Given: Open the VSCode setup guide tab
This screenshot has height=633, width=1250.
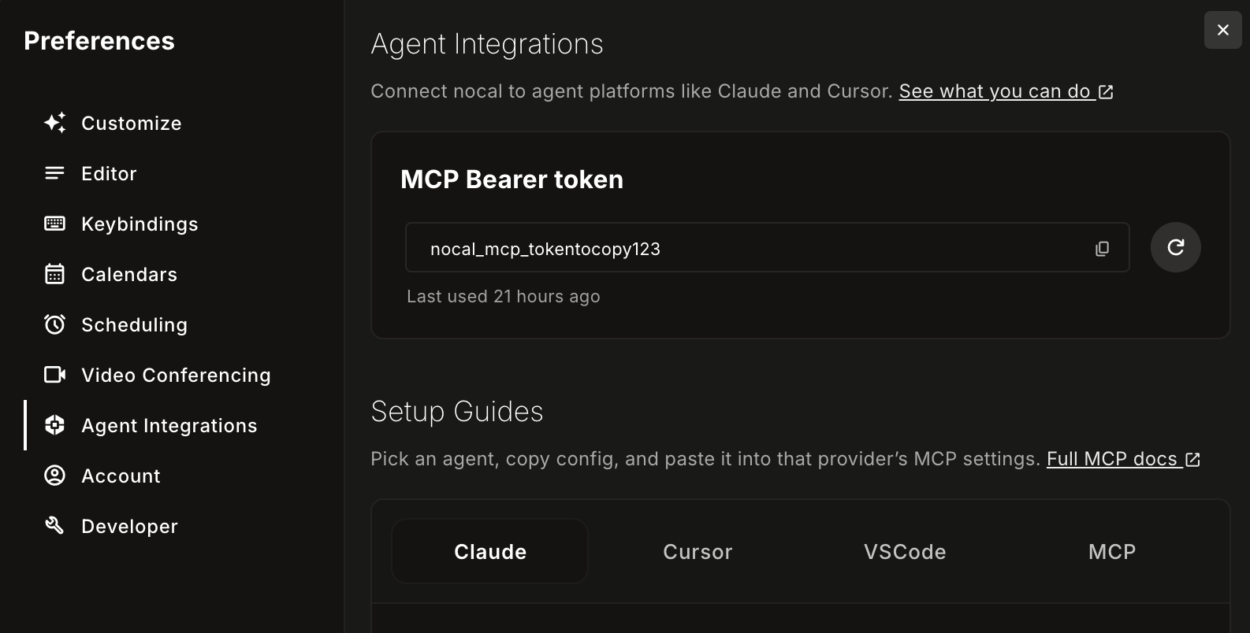Looking at the screenshot, I should point(904,551).
